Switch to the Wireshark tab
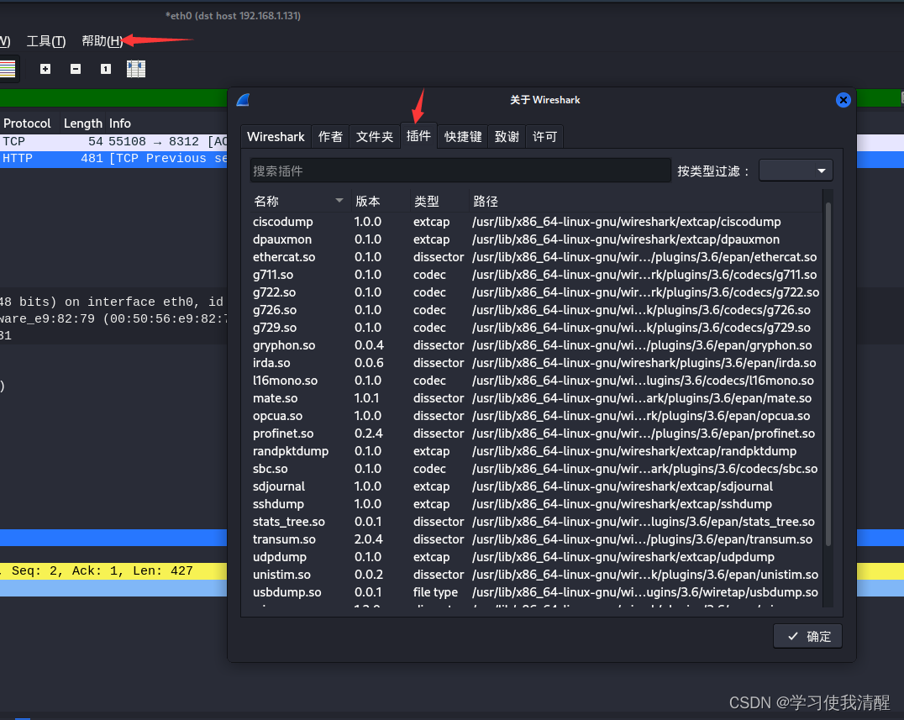Screen dimensions: 904x720 (276, 137)
